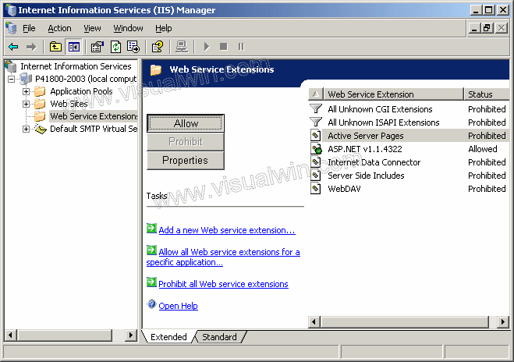Click the Internet Data Connector extension icon
514x362 pixels.
pyautogui.click(x=315, y=162)
